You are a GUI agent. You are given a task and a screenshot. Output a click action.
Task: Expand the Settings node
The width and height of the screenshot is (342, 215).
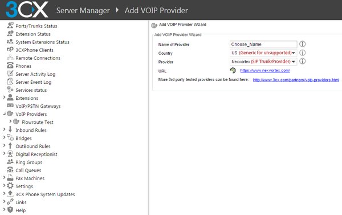click(4, 185)
